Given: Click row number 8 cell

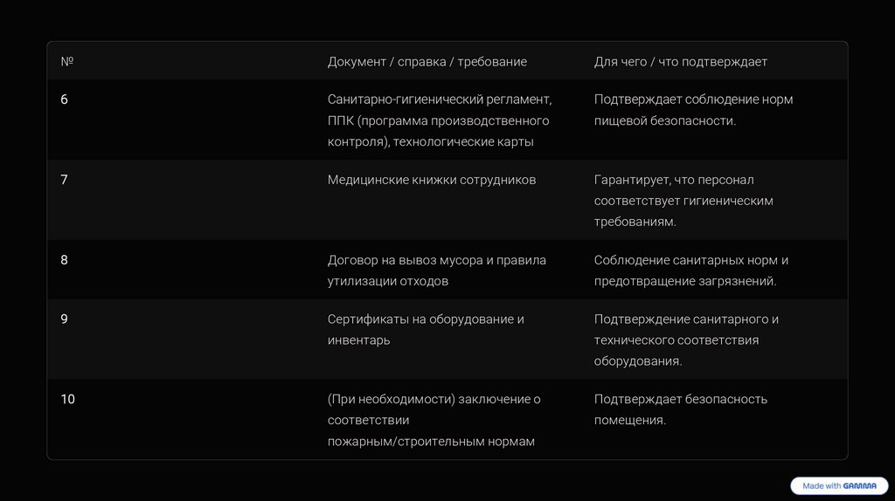Looking at the screenshot, I should (x=65, y=260).
